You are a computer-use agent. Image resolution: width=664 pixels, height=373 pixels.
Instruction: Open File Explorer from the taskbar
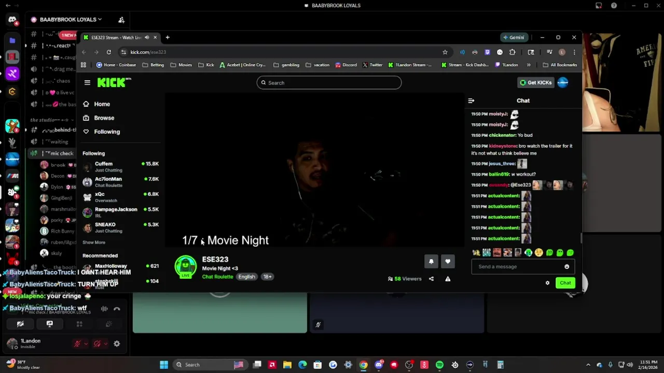pyautogui.click(x=287, y=365)
